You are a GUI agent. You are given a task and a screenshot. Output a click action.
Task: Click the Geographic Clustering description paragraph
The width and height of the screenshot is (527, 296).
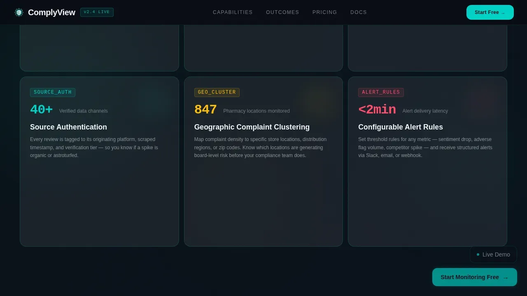click(x=261, y=148)
